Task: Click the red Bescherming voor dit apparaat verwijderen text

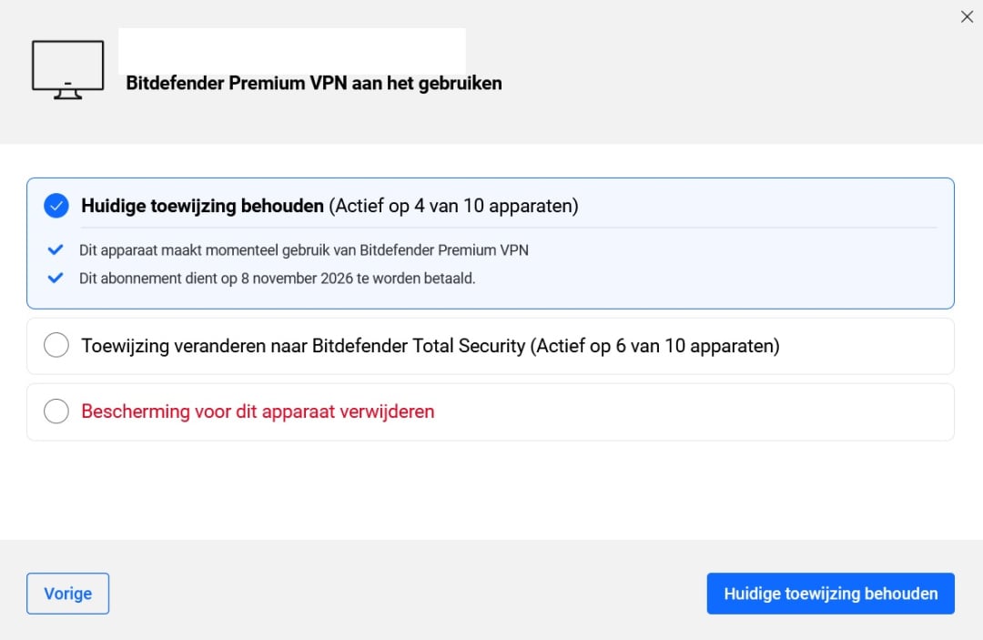Action: point(258,411)
